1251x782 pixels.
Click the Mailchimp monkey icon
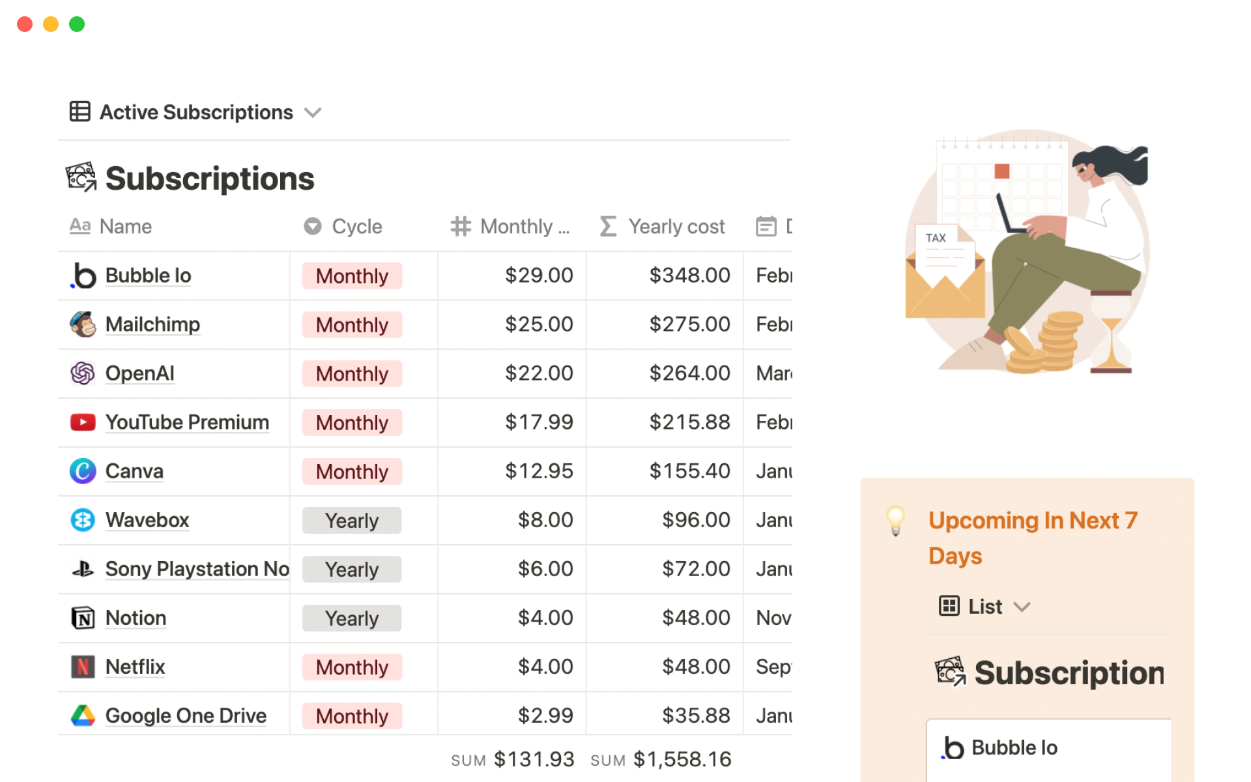pyautogui.click(x=83, y=325)
